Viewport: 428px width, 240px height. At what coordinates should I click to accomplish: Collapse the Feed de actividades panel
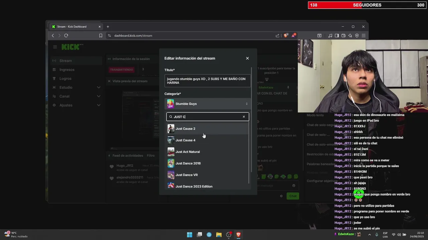pos(109,156)
